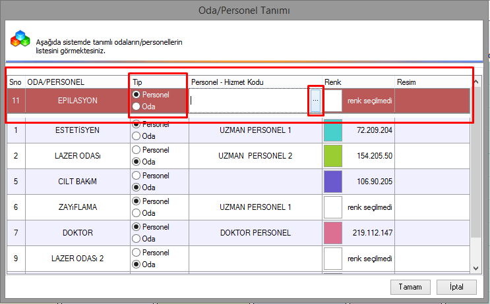Choose Personel type for CILT BAKIM
Viewport: 490px width, 304px height.
click(x=137, y=176)
